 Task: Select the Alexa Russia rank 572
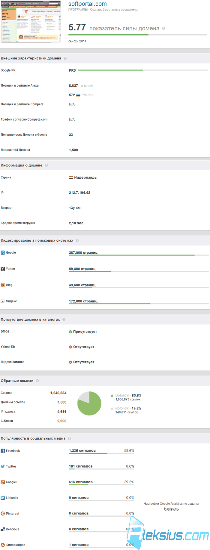pyautogui.click(x=72, y=95)
